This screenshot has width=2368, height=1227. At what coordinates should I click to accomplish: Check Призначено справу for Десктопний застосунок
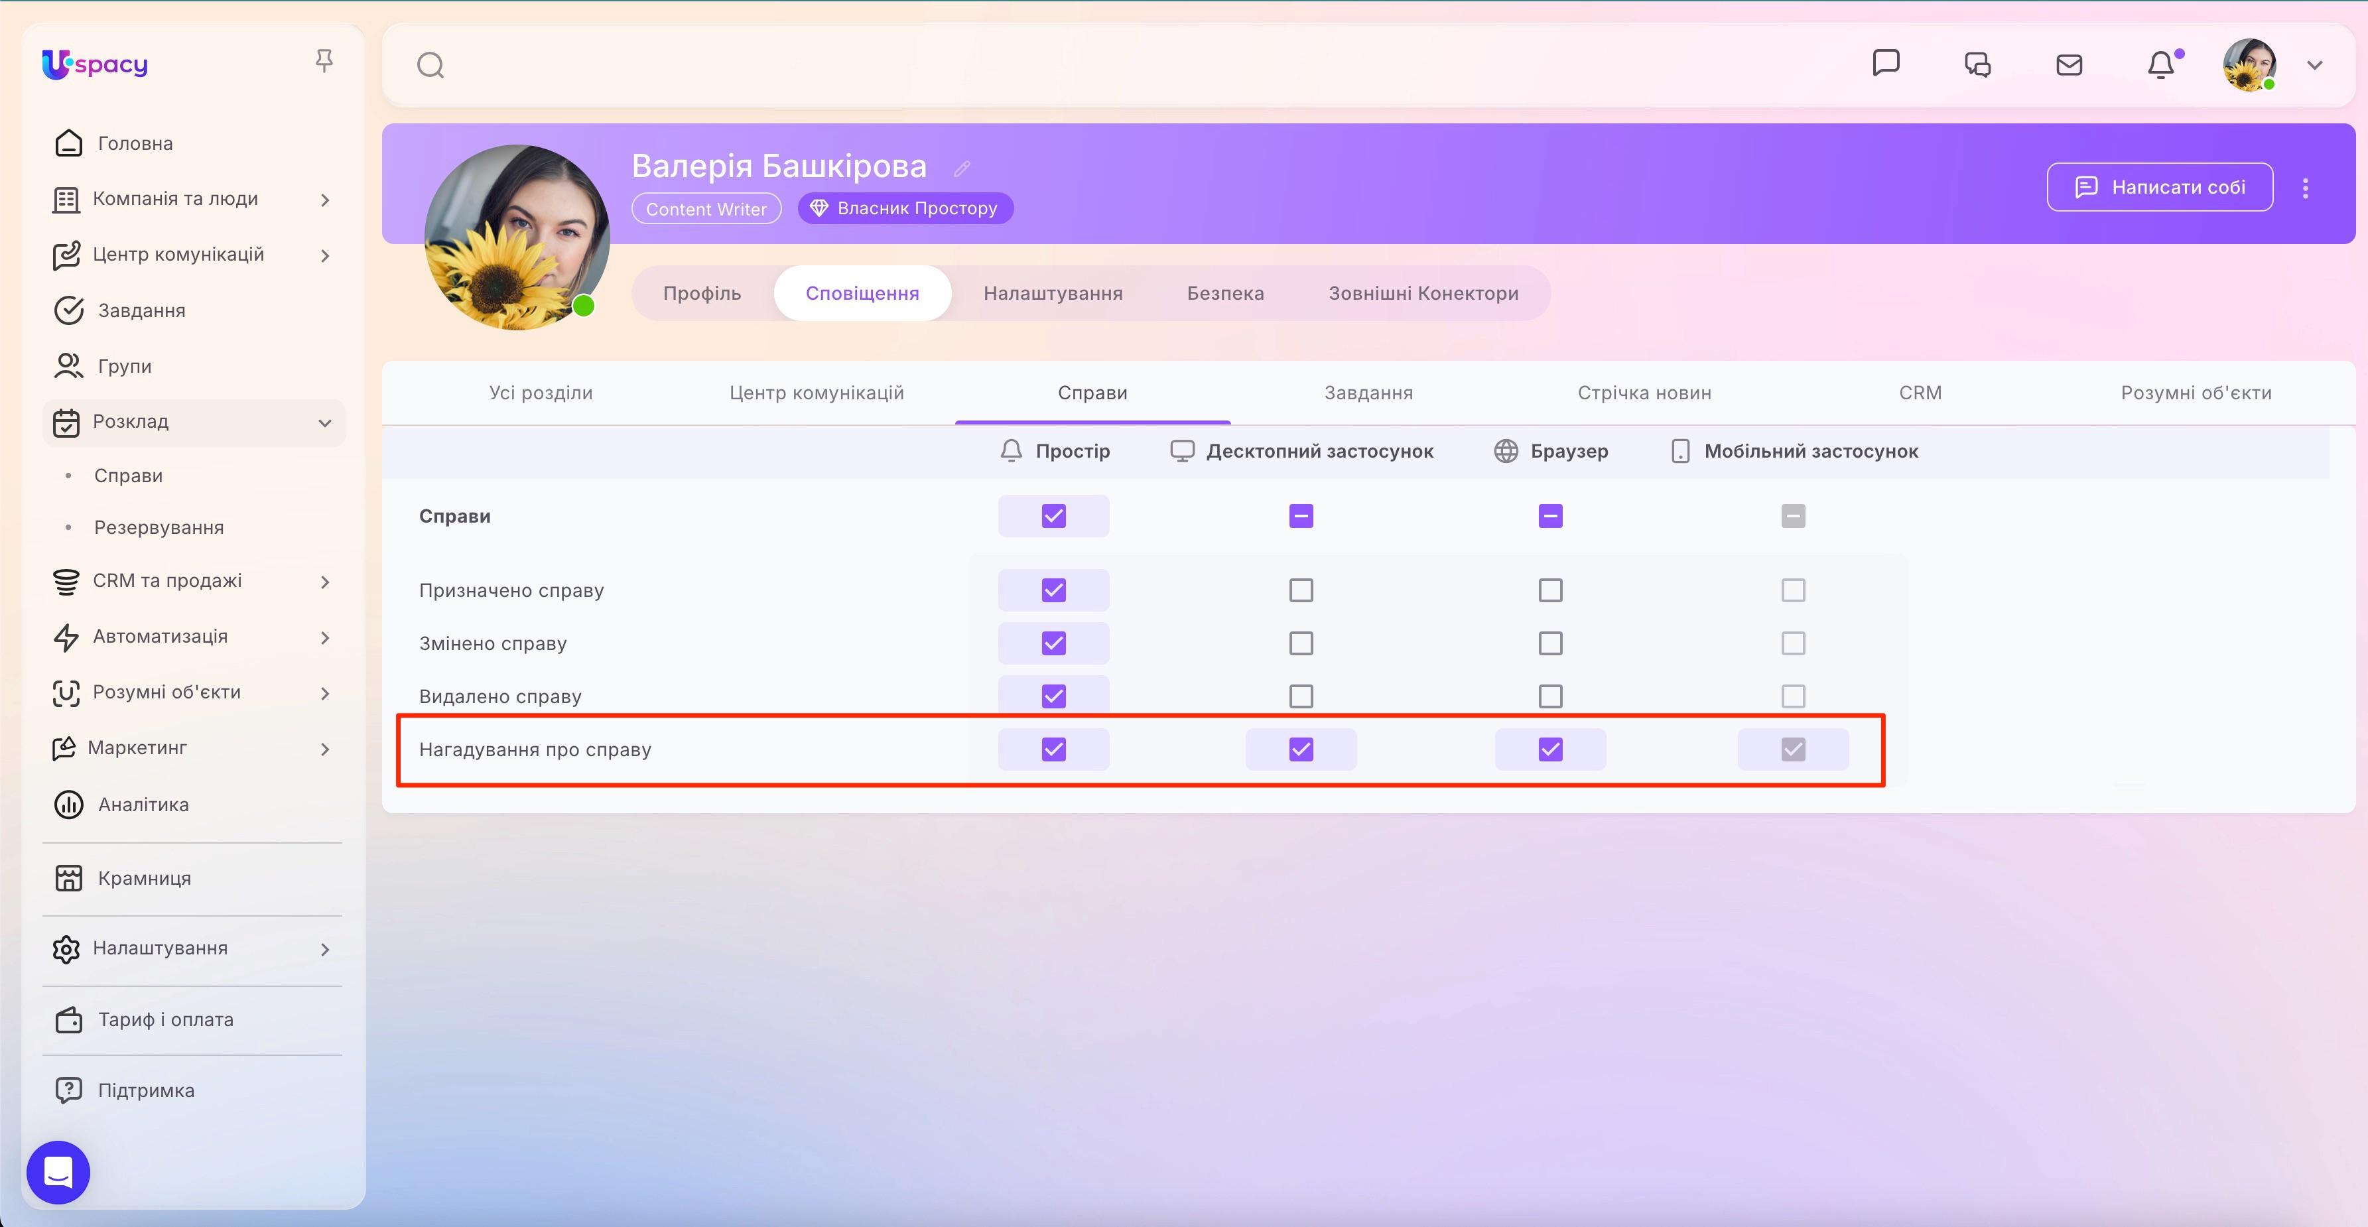[1301, 590]
